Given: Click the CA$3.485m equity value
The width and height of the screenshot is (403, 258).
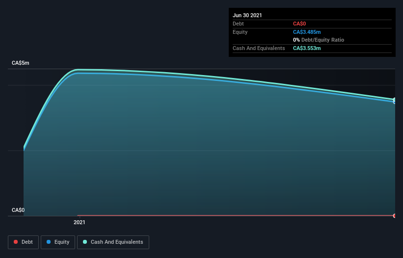Looking at the screenshot, I should pos(307,32).
